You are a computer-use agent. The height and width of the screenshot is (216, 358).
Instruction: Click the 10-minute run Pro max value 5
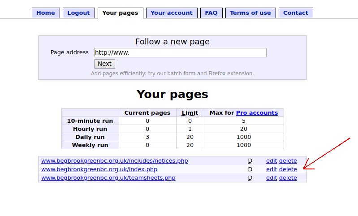click(244, 121)
